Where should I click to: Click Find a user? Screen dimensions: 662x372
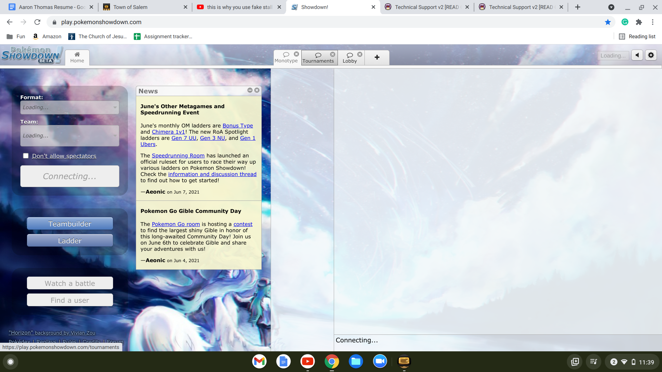pyautogui.click(x=70, y=300)
